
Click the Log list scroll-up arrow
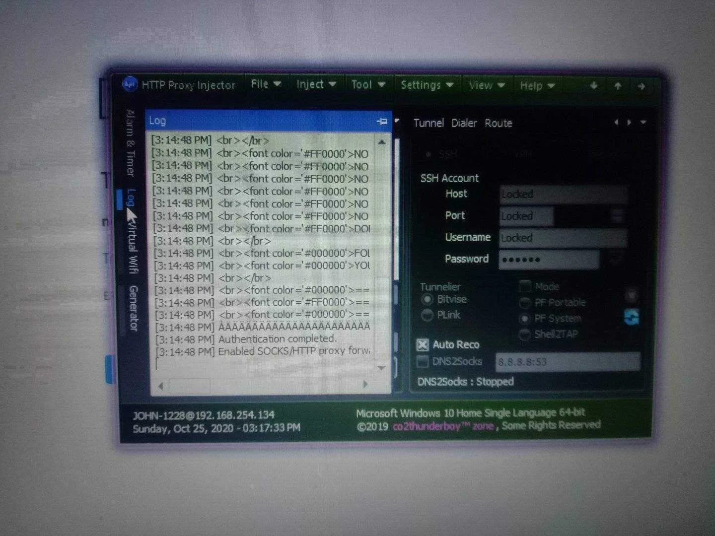pyautogui.click(x=382, y=142)
